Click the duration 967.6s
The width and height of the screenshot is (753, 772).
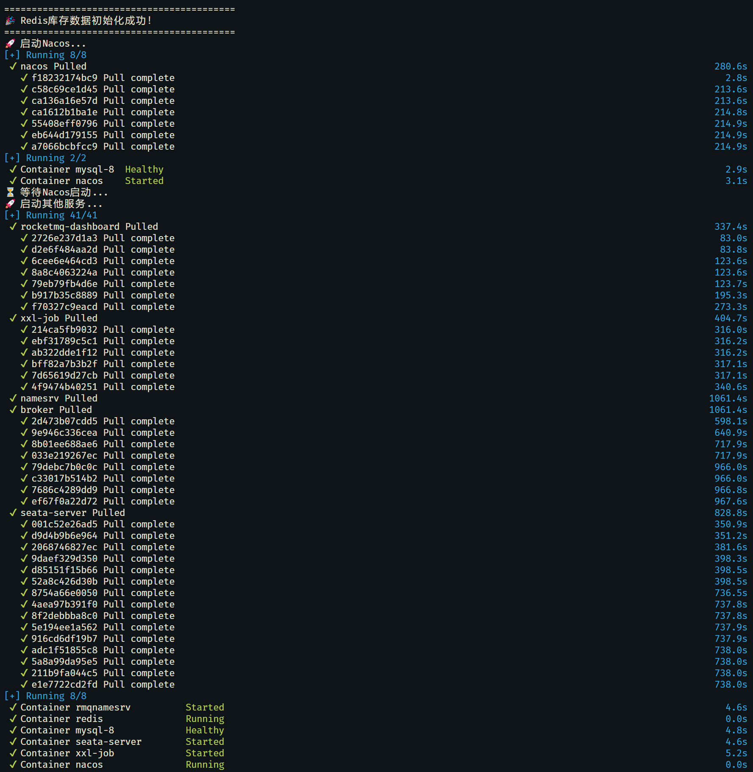click(731, 501)
